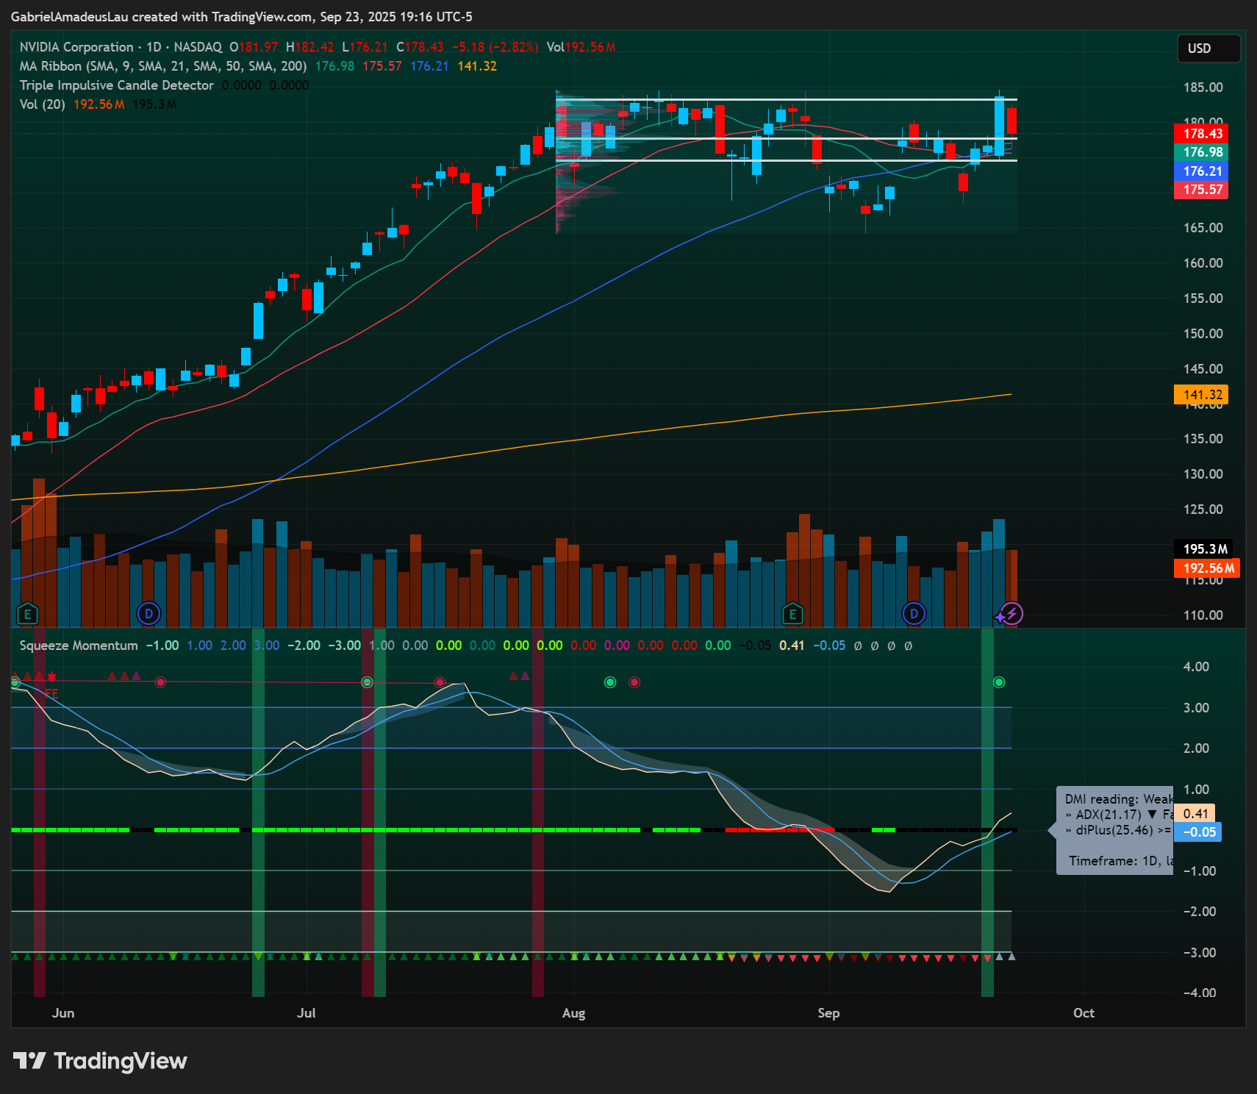Select the green 176.98 axis label
The width and height of the screenshot is (1257, 1094).
(x=1201, y=152)
